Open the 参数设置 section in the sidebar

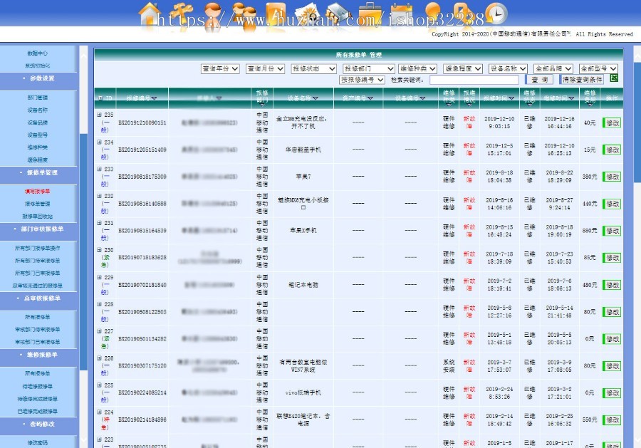39,80
